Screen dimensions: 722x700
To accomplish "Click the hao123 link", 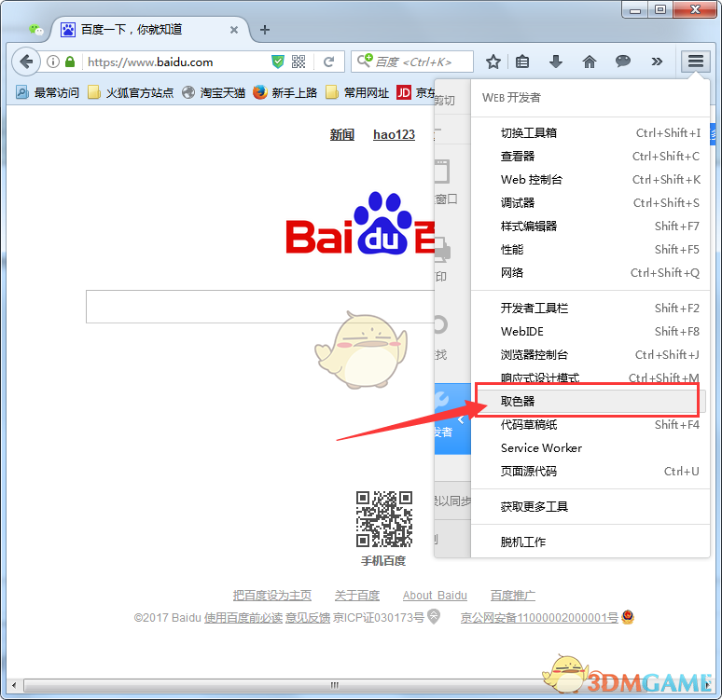I will click(x=394, y=134).
